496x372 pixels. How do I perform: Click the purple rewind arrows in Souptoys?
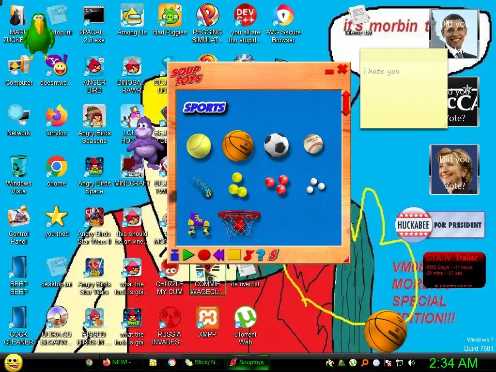[218, 255]
